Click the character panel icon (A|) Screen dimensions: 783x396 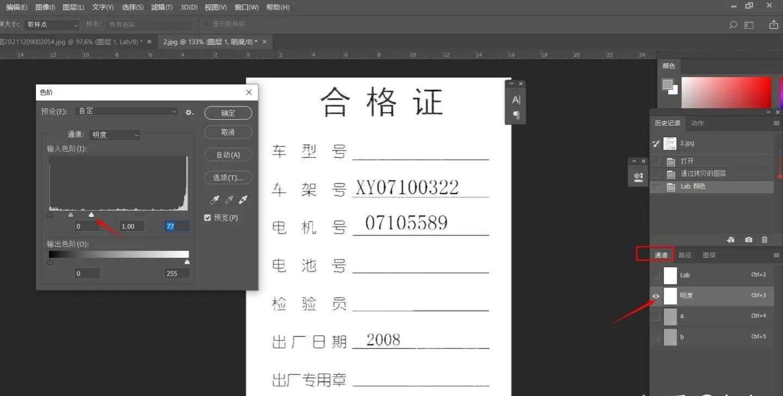click(516, 100)
